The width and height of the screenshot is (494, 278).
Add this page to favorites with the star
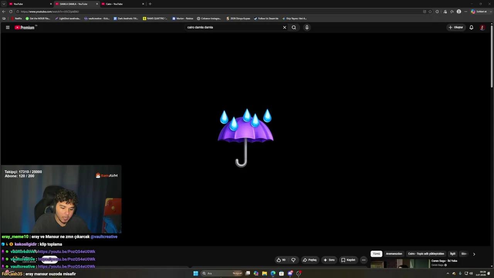(430, 12)
